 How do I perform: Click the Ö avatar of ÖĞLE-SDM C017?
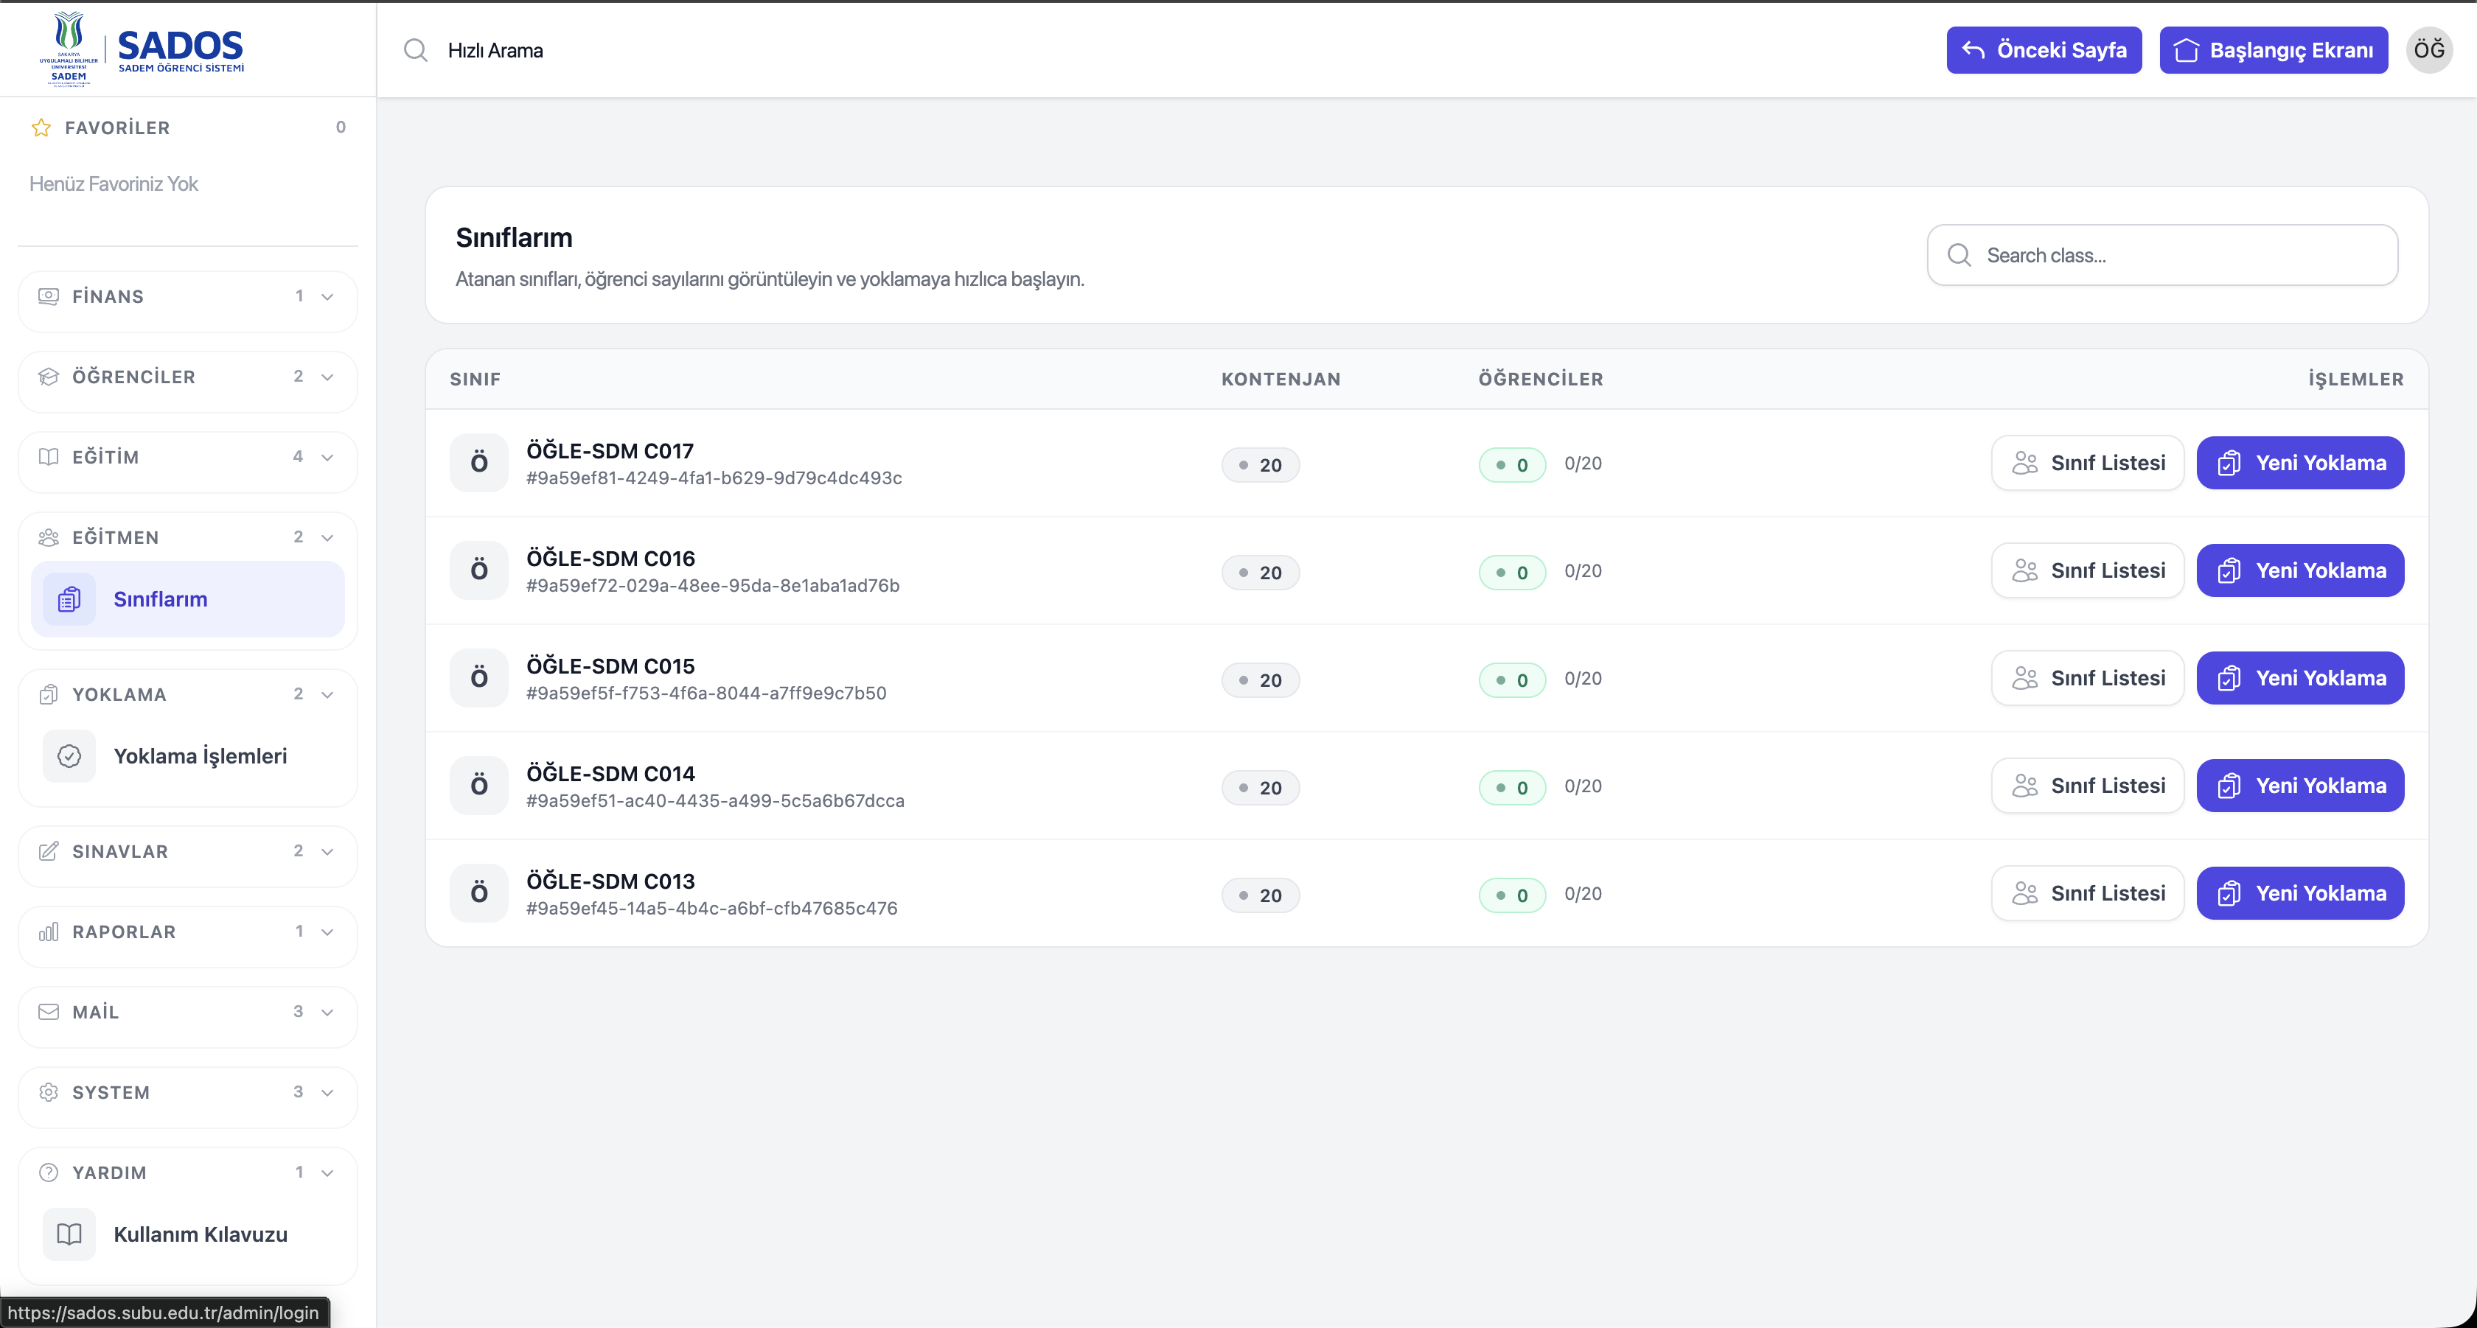click(x=479, y=463)
